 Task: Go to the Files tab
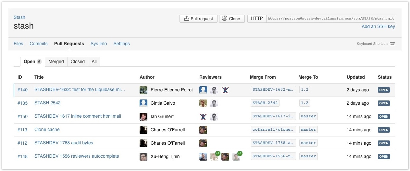pos(18,44)
